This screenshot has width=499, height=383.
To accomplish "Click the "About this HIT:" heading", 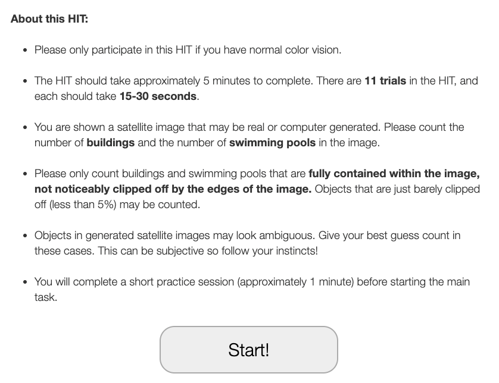I will tap(49, 18).
